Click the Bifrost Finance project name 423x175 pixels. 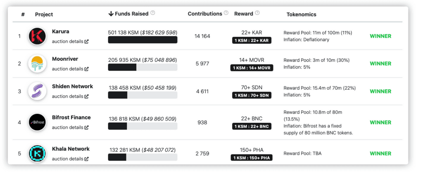pyautogui.click(x=71, y=118)
